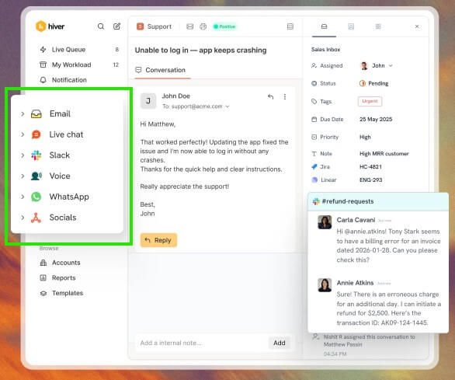The width and height of the screenshot is (455, 380).
Task: Open the John assignee dropdown
Action: (x=377, y=65)
